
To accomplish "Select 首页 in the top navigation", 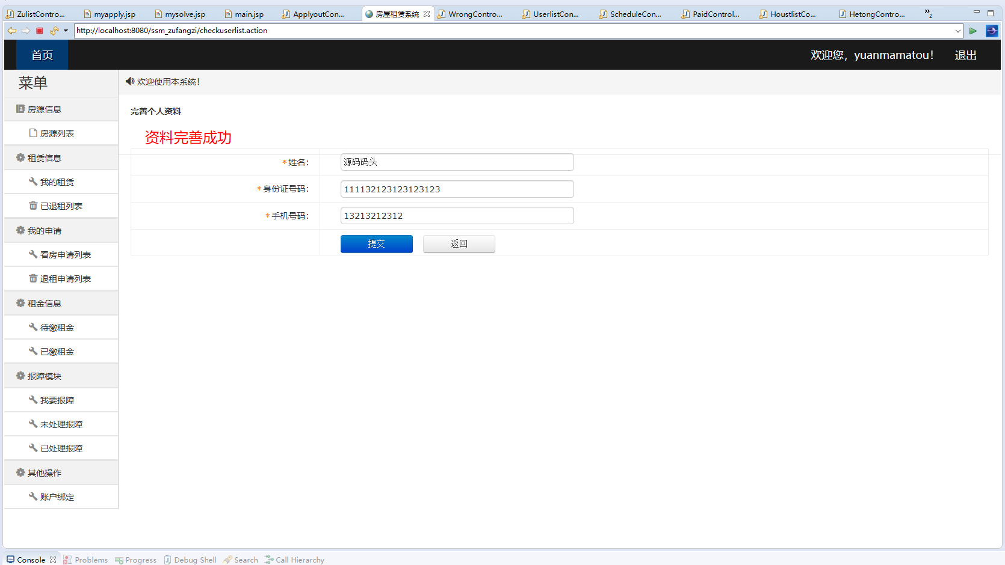I will 42,55.
